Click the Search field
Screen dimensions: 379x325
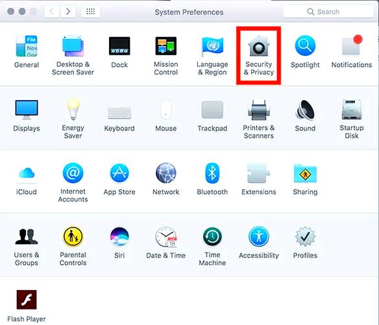click(x=328, y=12)
